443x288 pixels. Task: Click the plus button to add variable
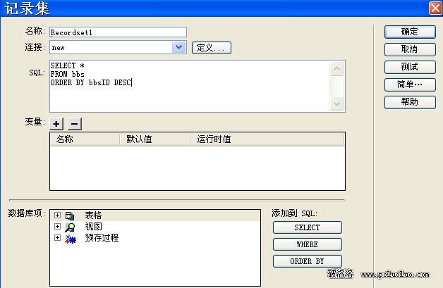click(x=57, y=123)
